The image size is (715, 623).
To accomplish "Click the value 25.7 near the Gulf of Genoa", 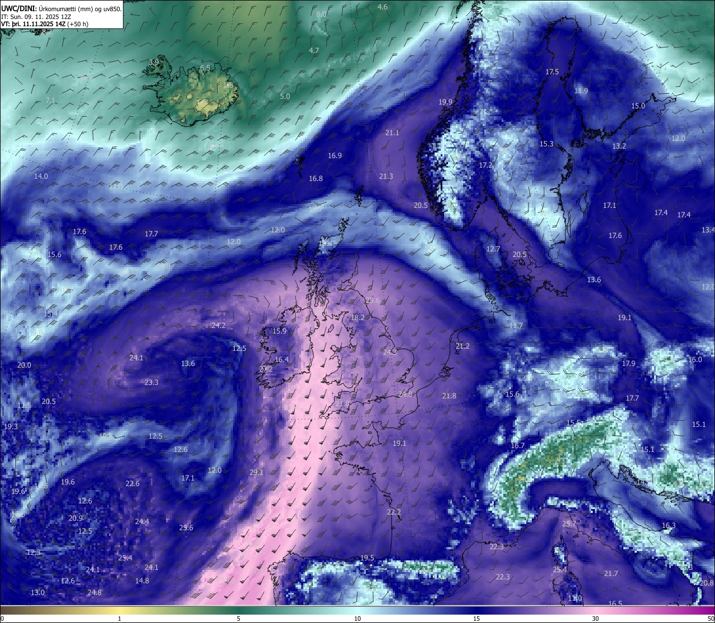I will (569, 524).
